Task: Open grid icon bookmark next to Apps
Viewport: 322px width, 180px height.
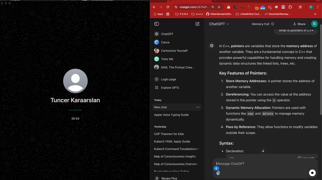Action: (x=167, y=14)
